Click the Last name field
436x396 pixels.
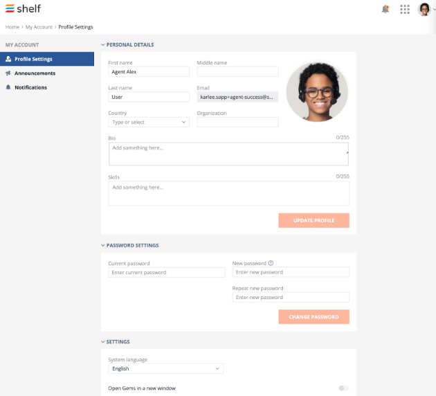149,97
